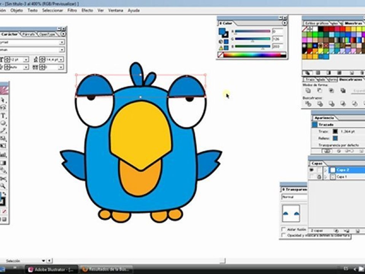Select the Gradient tool
Viewport: 365px width, 274px height.
(3, 163)
